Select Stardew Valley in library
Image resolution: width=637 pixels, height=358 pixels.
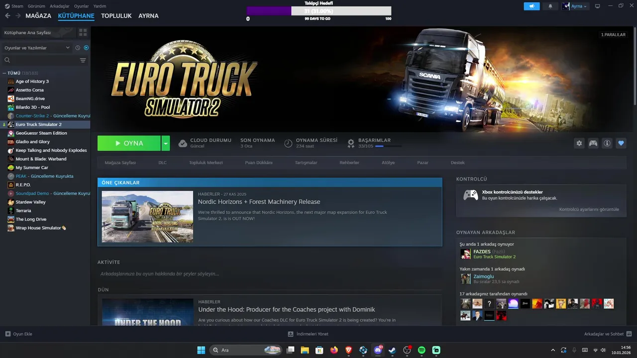pyautogui.click(x=31, y=202)
